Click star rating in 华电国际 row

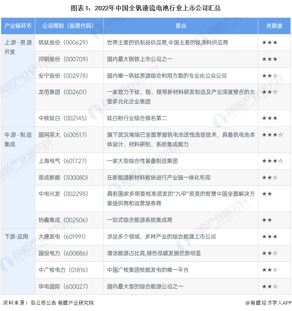[269, 286]
